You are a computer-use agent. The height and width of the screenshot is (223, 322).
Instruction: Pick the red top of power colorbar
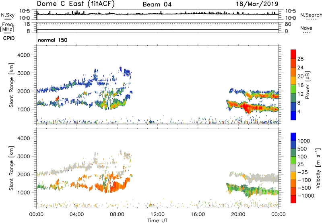tap(293, 54)
